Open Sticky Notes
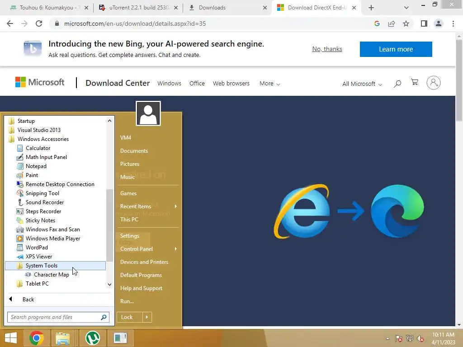 tap(40, 220)
